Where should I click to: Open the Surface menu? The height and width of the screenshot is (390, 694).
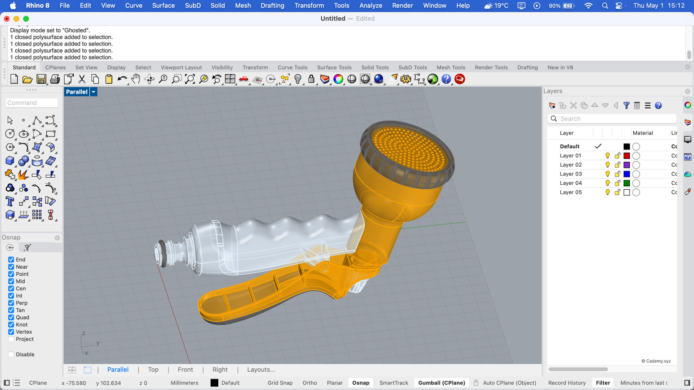tap(163, 6)
